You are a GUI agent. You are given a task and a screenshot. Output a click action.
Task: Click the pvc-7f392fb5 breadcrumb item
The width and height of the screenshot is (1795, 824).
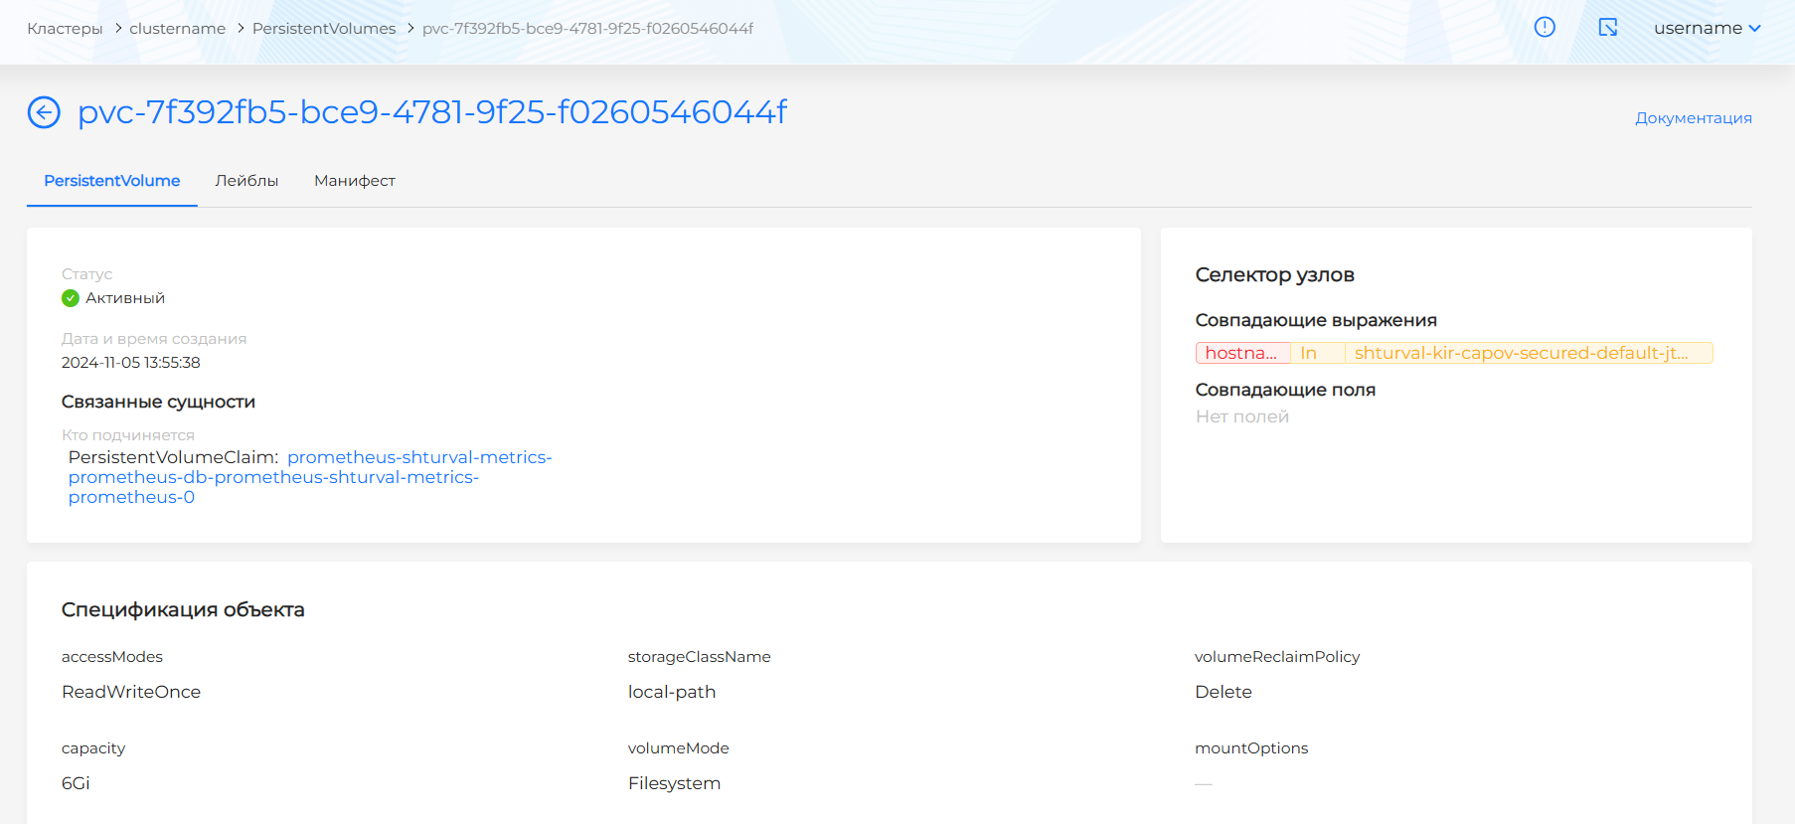pos(587,29)
